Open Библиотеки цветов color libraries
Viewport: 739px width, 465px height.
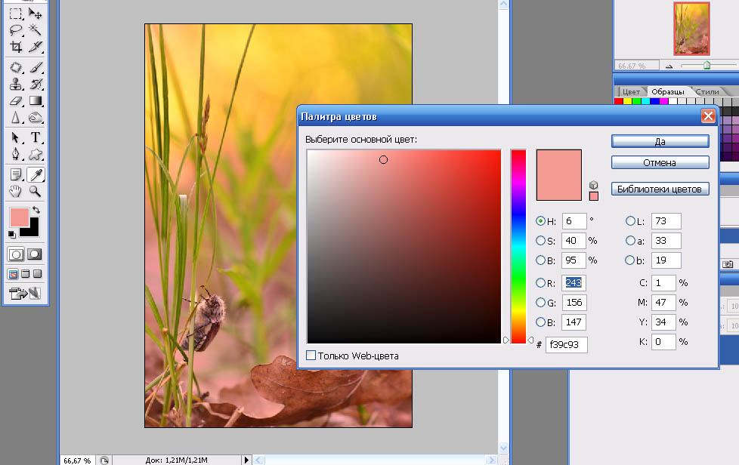coord(660,189)
